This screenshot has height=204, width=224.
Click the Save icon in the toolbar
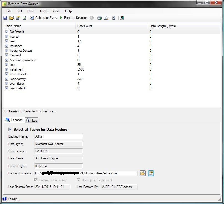[x=5, y=18]
